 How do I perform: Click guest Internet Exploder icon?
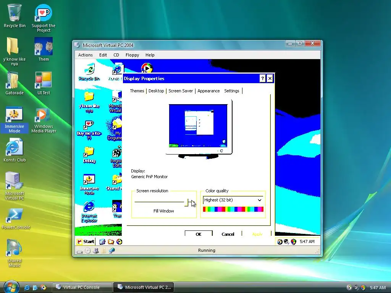point(89,212)
